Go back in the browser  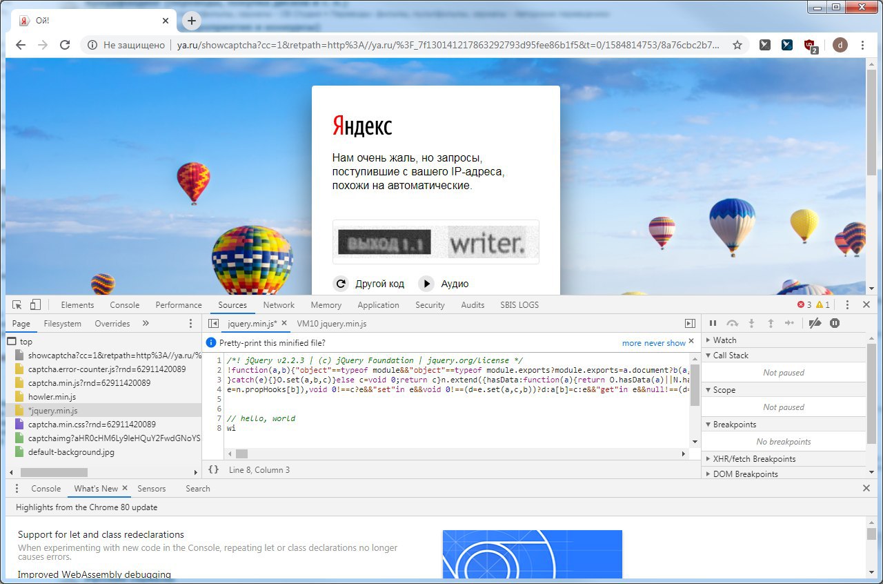coord(20,45)
